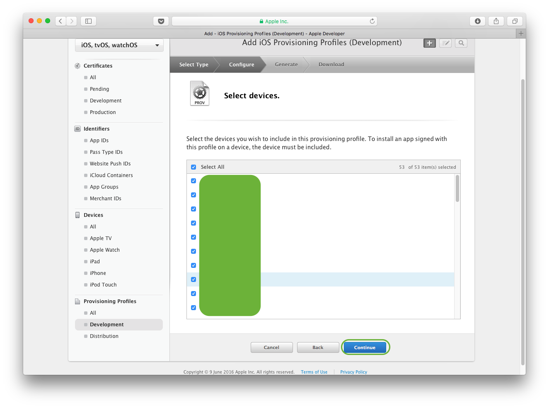Open the Share menu icon
Screen dimensions: 549x408
point(496,21)
